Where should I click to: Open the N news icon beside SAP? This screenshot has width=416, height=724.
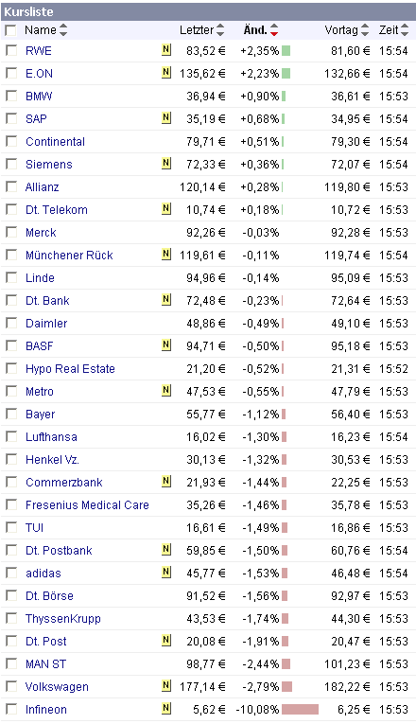166,117
